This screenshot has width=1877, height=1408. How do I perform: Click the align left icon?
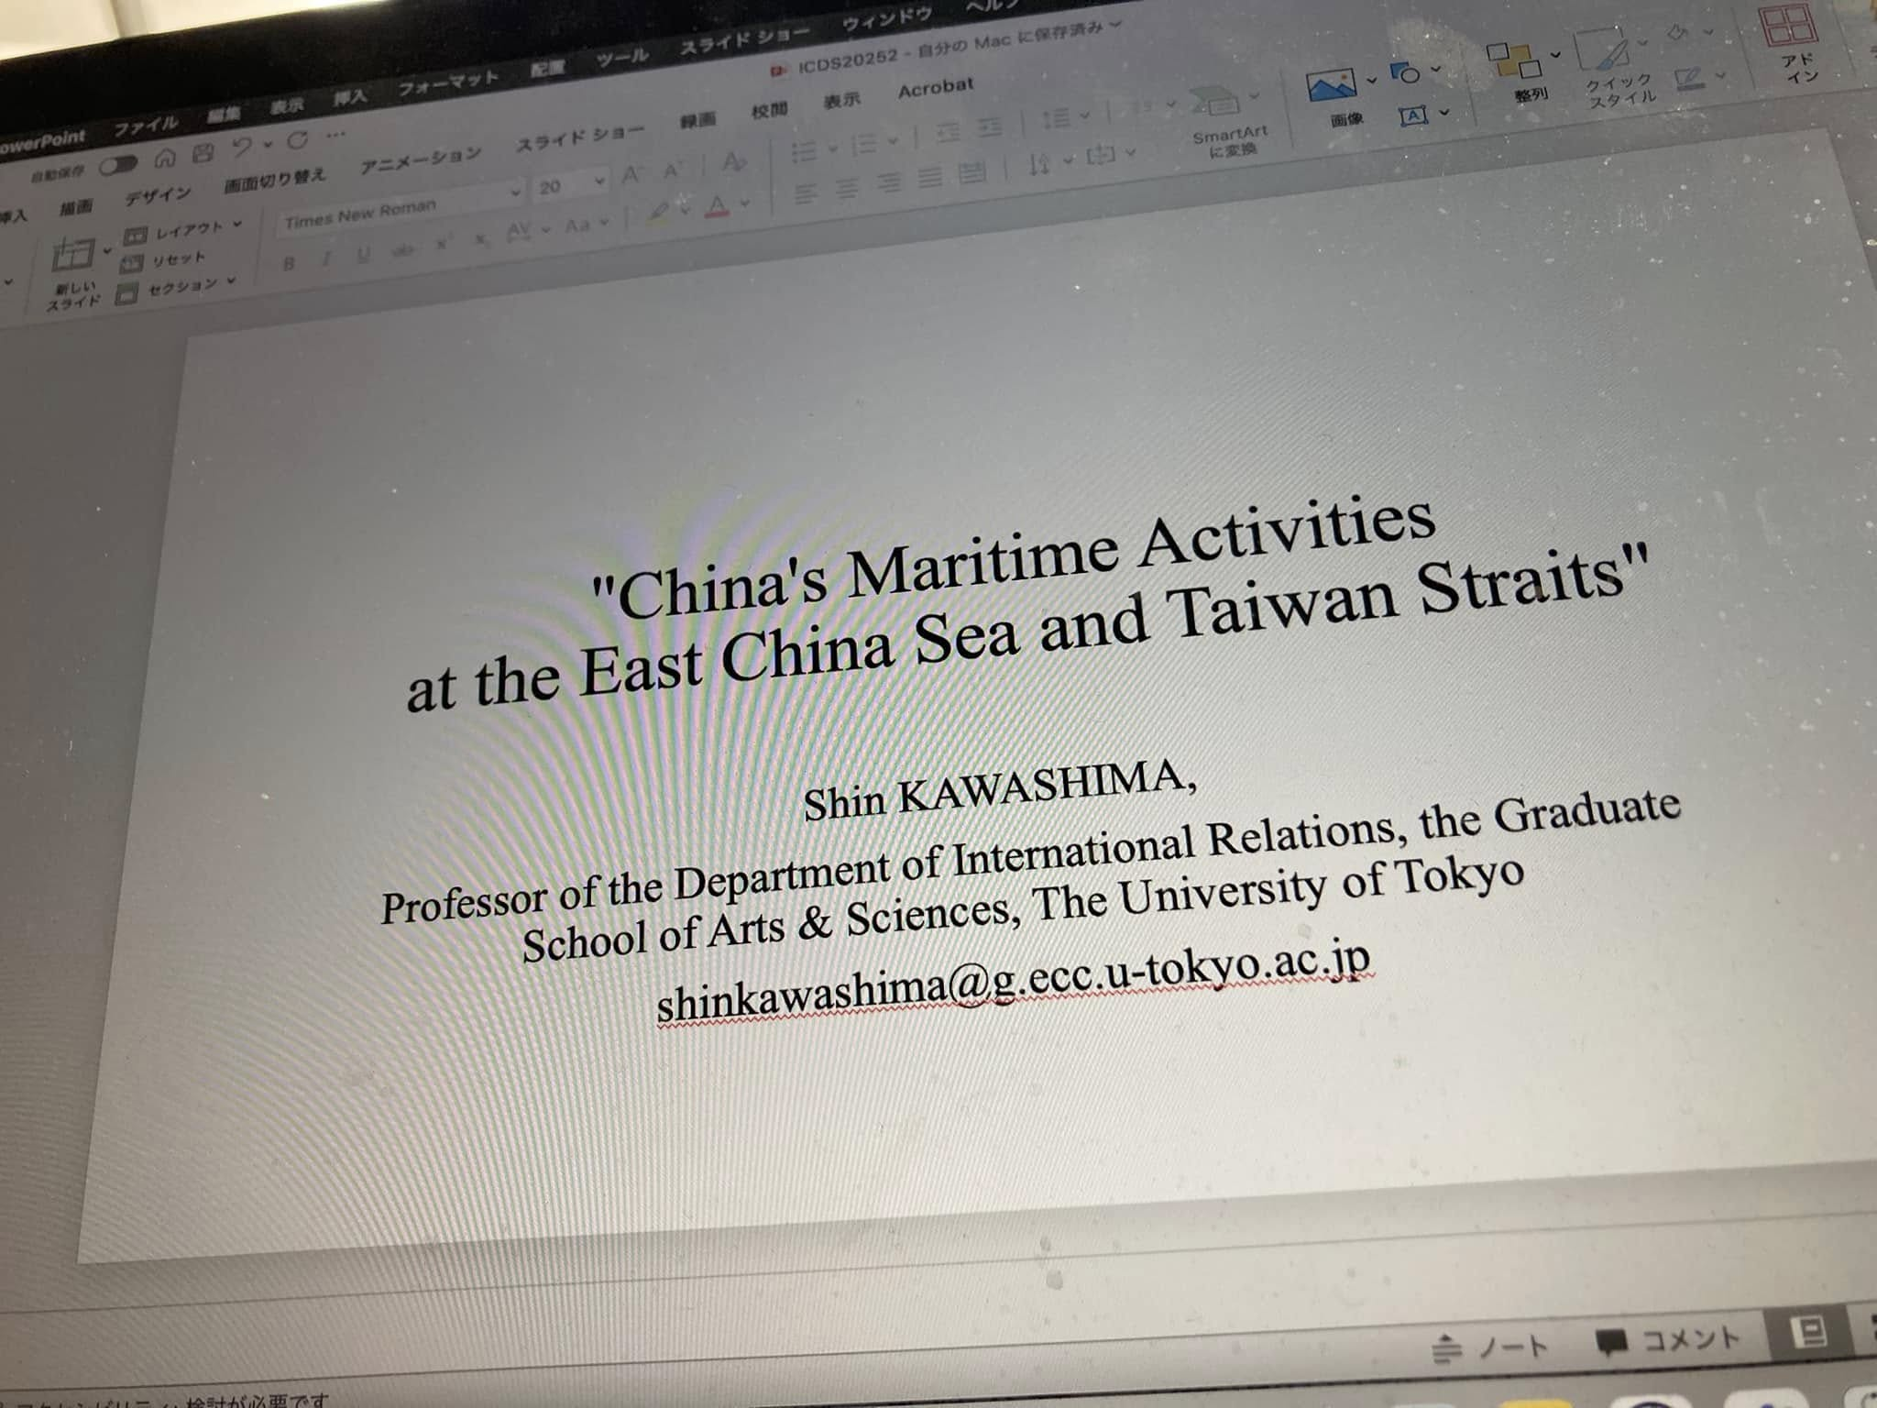click(805, 193)
